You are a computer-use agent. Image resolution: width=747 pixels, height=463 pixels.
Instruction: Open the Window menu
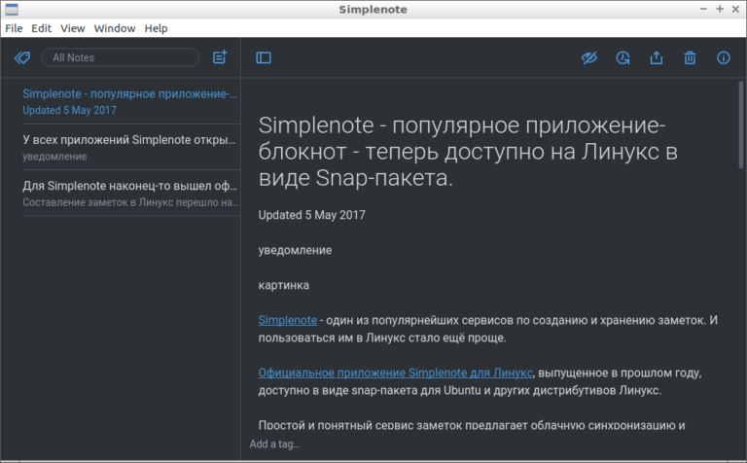(115, 28)
